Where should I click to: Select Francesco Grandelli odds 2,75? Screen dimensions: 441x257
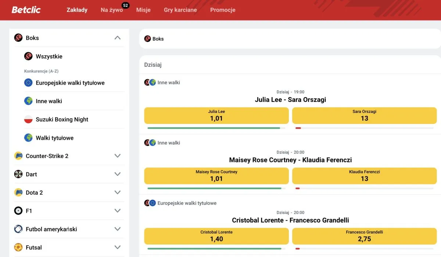click(x=364, y=236)
